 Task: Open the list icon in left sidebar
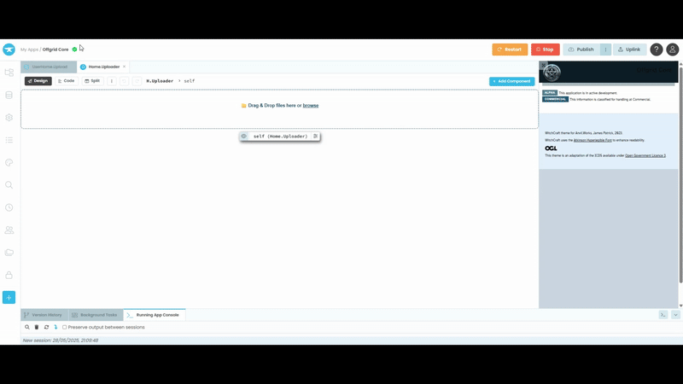coord(9,140)
